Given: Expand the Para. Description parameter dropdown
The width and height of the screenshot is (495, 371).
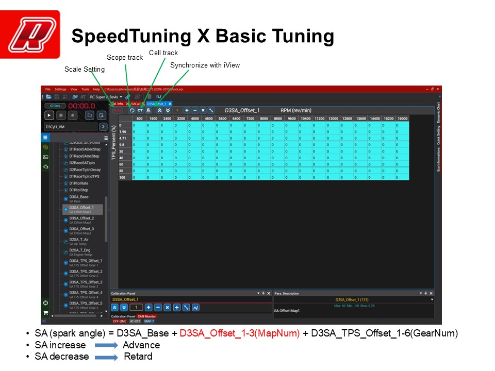Looking at the screenshot, I should tap(432, 299).
